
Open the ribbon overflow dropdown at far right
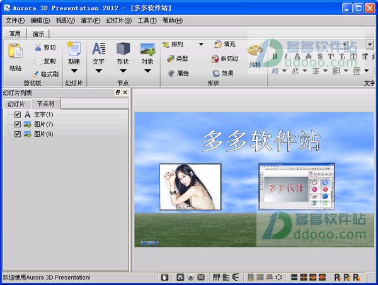pos(370,44)
